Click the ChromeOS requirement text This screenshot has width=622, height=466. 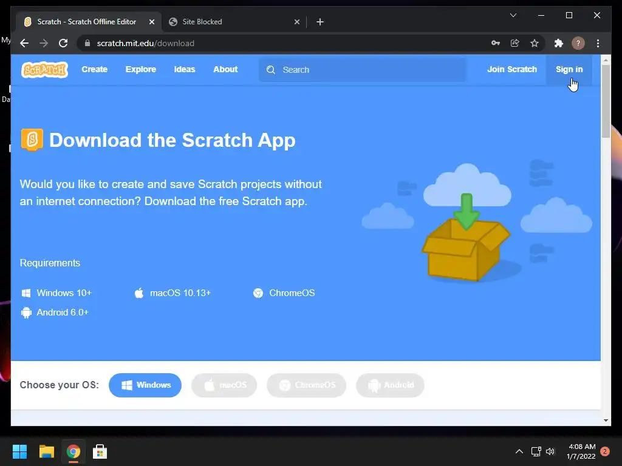[292, 293]
